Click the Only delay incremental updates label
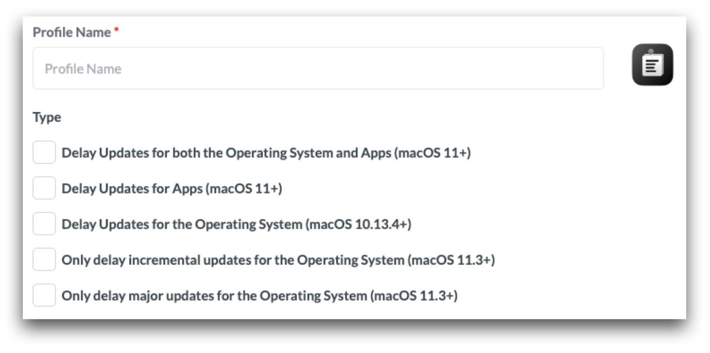Image resolution: width=710 pixels, height=353 pixels. 233,260
